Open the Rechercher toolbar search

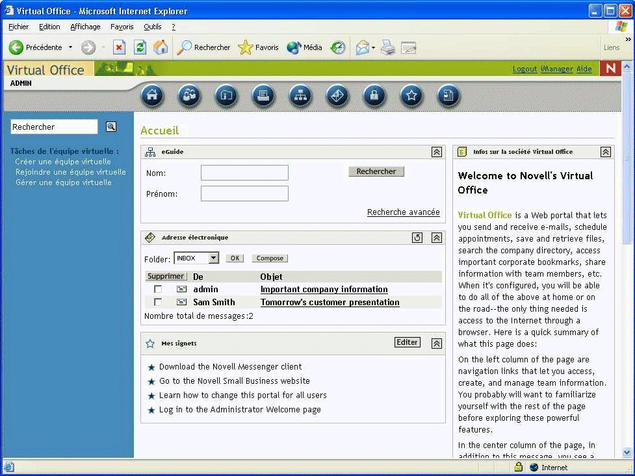203,47
